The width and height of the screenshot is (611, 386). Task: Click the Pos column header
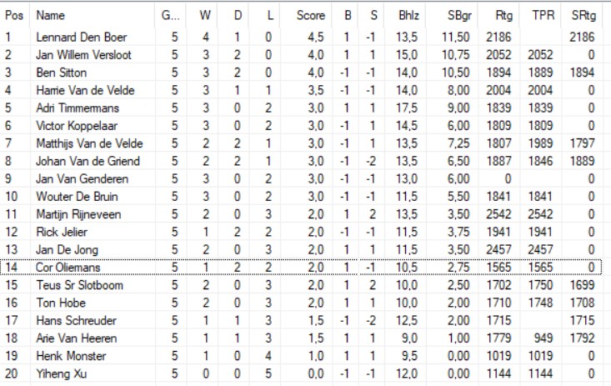[13, 15]
